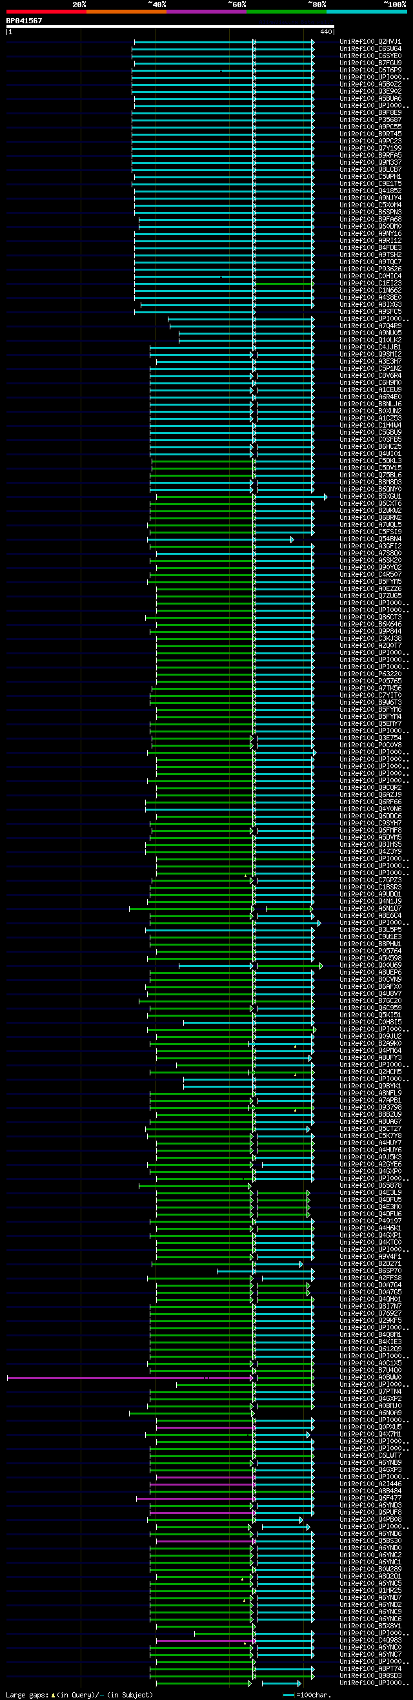Click label UniRef100_A8B484
413x1700 pixels.
[x=370, y=1491]
